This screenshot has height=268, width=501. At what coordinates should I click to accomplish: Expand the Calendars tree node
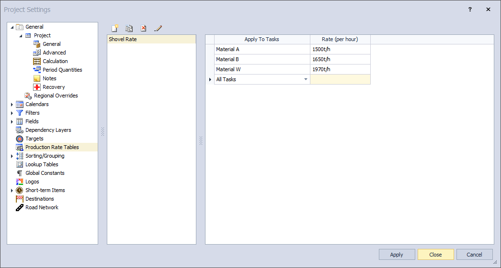click(x=12, y=104)
